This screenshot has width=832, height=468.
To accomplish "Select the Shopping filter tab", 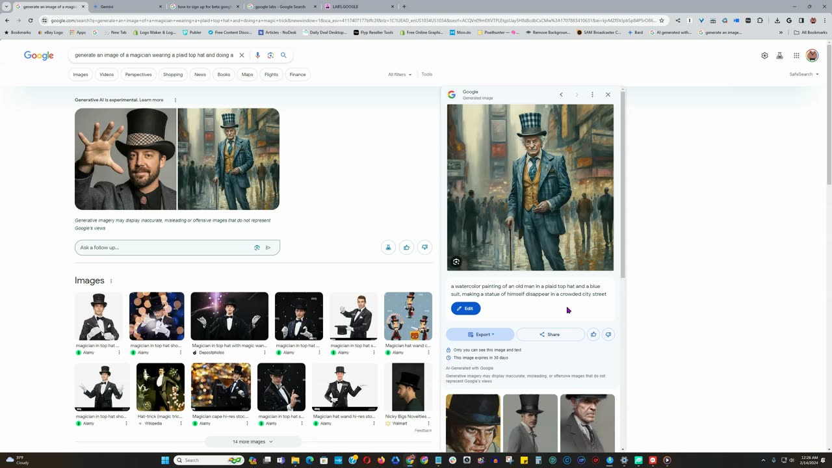I will coord(173,75).
